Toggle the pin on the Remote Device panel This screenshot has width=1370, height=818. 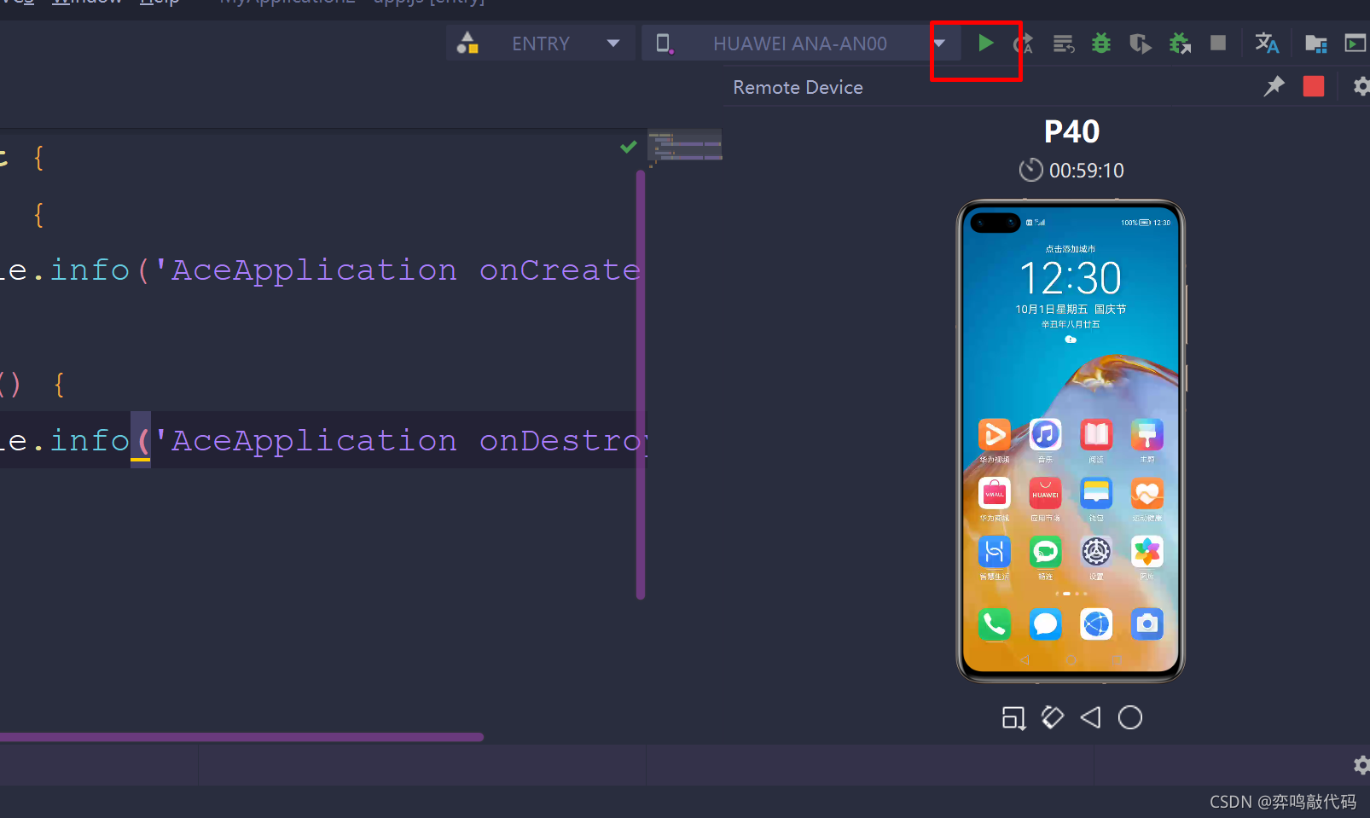(x=1274, y=86)
